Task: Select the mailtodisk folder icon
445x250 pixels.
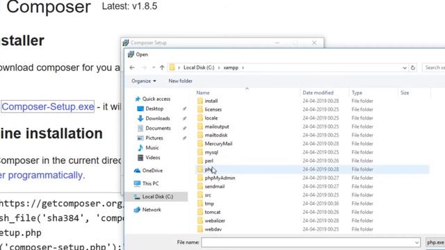Action: (200, 135)
